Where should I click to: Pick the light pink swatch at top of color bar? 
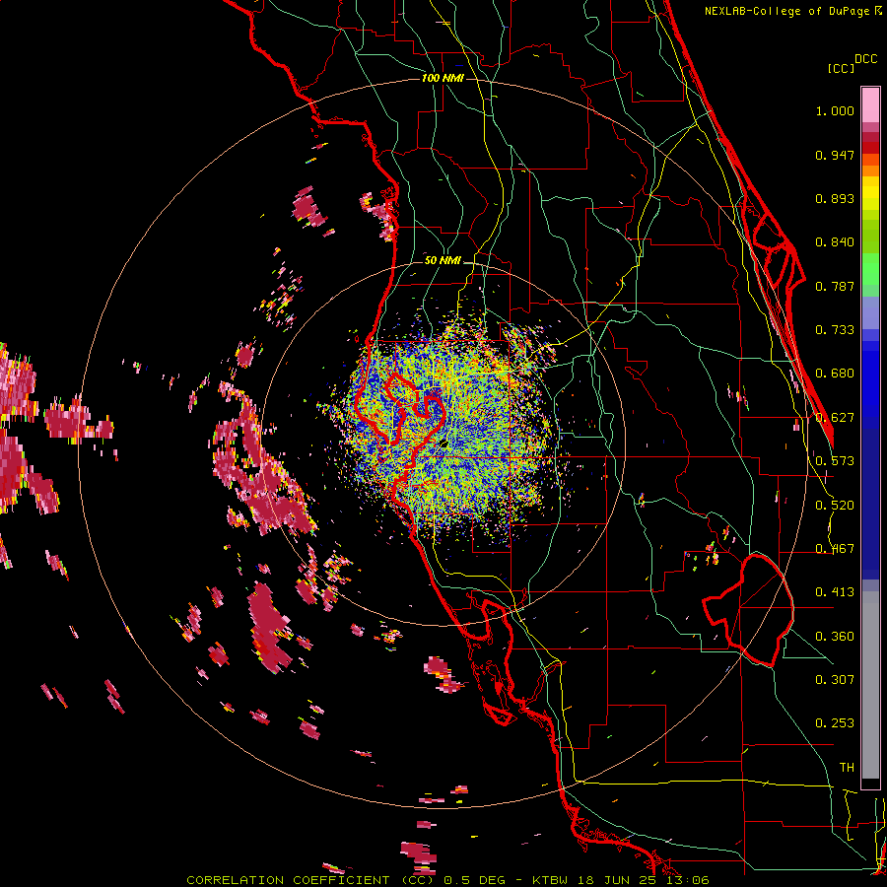click(870, 105)
